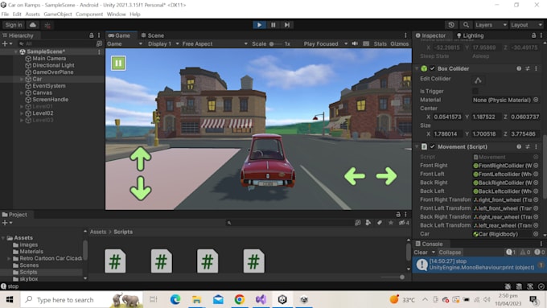
Task: Tap the in-game left arrow control
Action: click(x=355, y=176)
